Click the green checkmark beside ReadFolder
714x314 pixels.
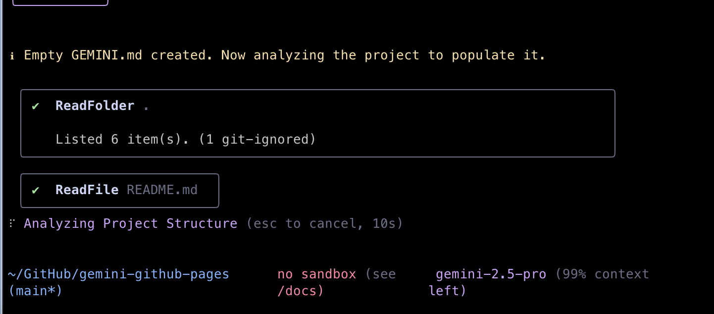click(36, 106)
